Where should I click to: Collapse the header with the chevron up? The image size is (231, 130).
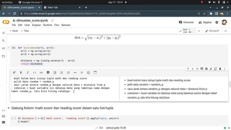226,31
